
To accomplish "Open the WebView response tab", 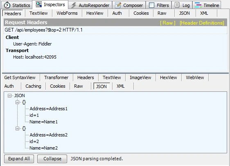I will coord(195,77).
